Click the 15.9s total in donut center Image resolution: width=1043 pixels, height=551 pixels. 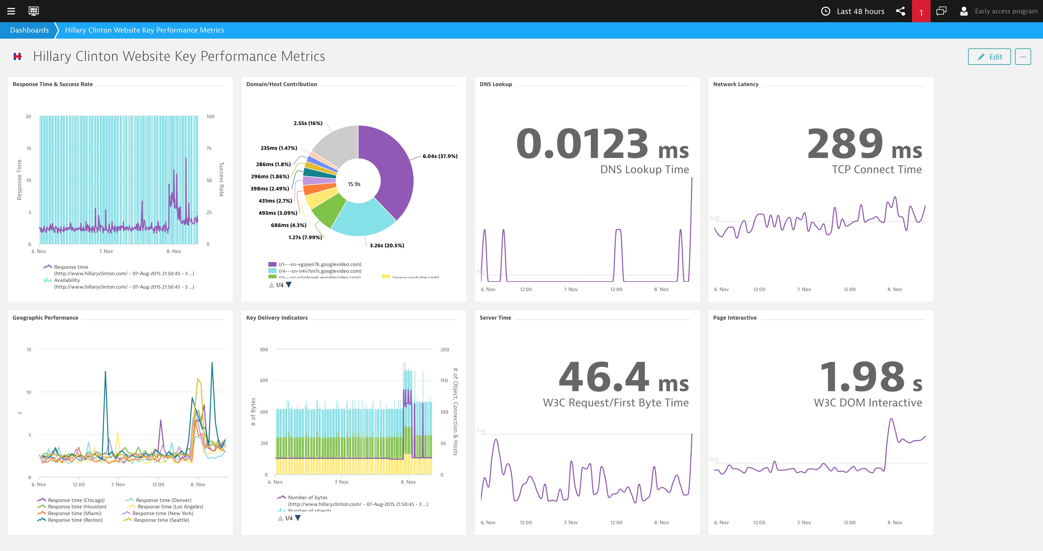[354, 184]
